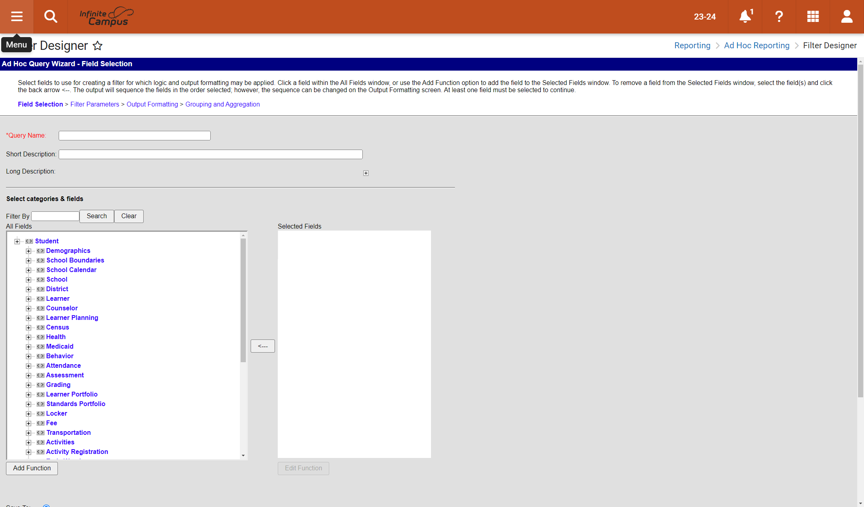Click inside the Selected Fields list
This screenshot has width=864, height=507.
354,344
